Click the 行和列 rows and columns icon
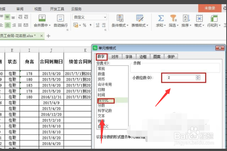 pos(214,18)
